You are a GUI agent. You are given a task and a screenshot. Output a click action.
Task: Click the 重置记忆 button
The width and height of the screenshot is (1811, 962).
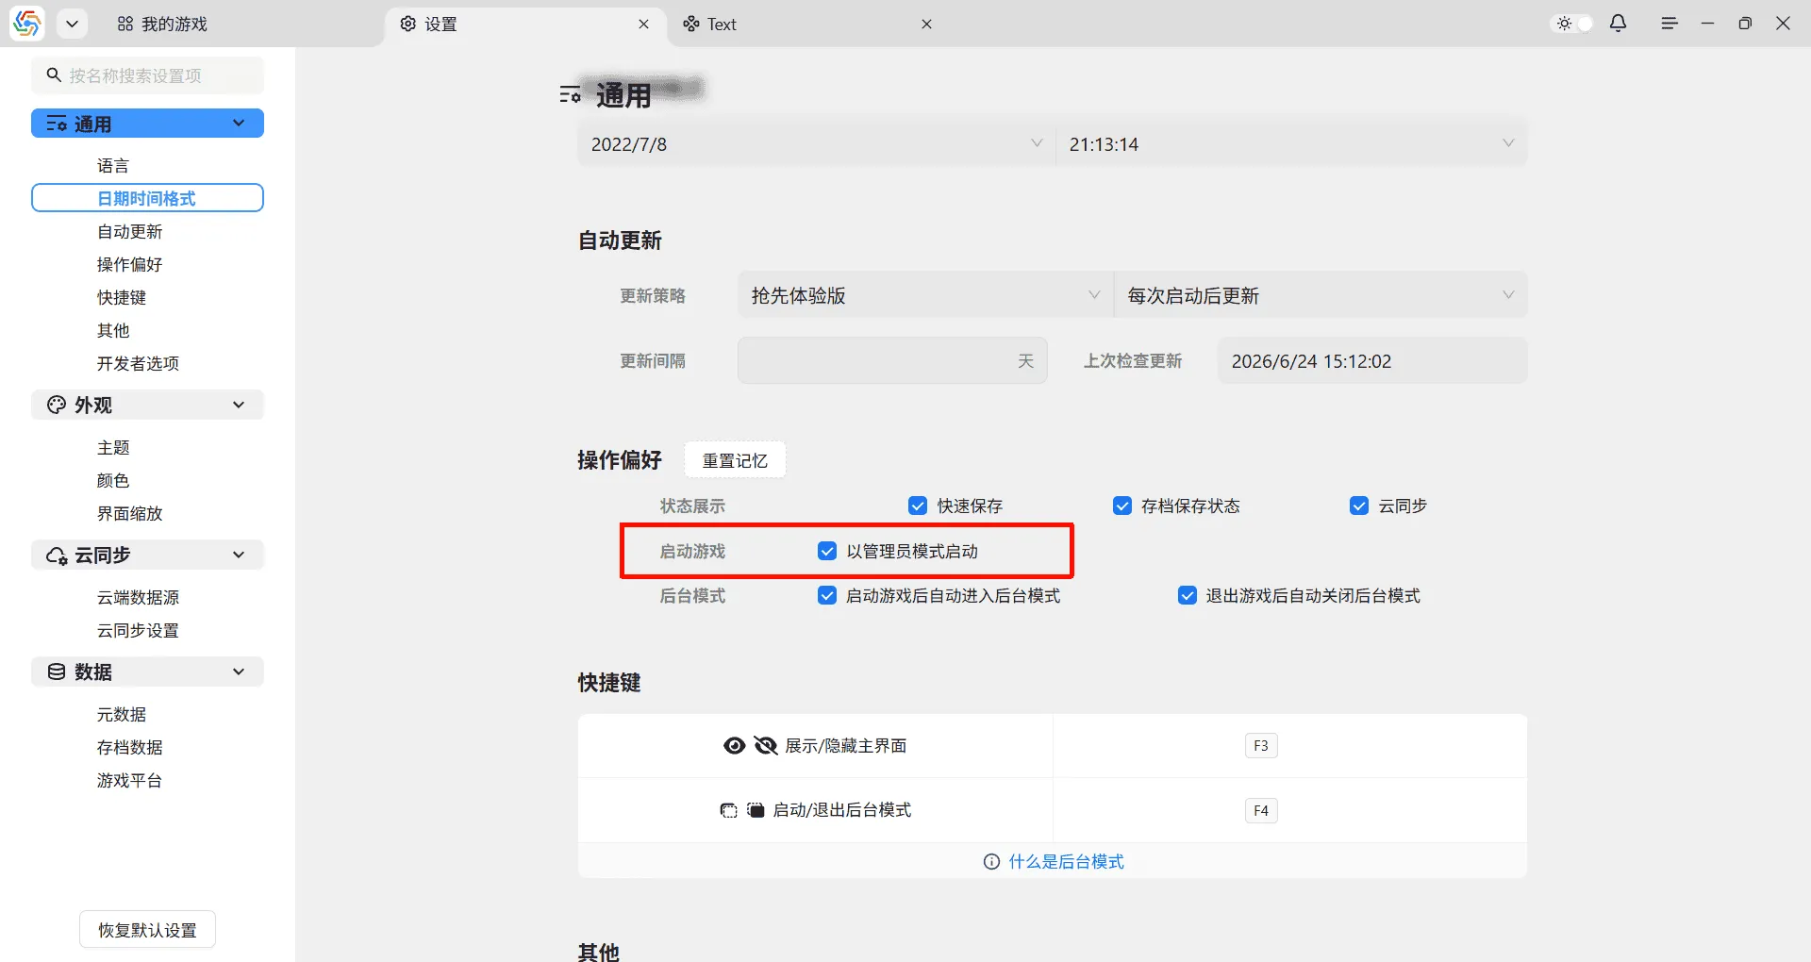click(735, 460)
